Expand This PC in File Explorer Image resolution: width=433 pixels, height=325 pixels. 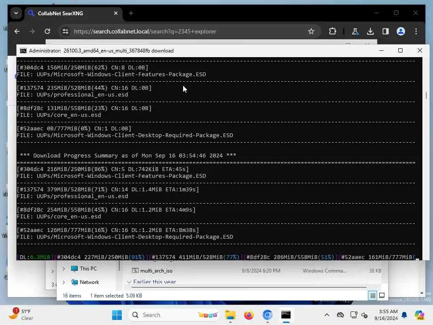click(x=64, y=269)
